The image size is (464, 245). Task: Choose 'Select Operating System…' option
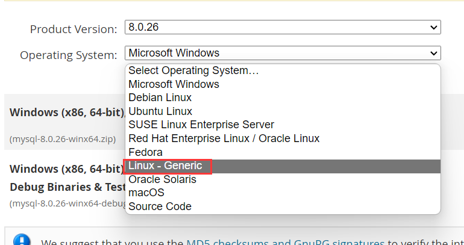283,70
